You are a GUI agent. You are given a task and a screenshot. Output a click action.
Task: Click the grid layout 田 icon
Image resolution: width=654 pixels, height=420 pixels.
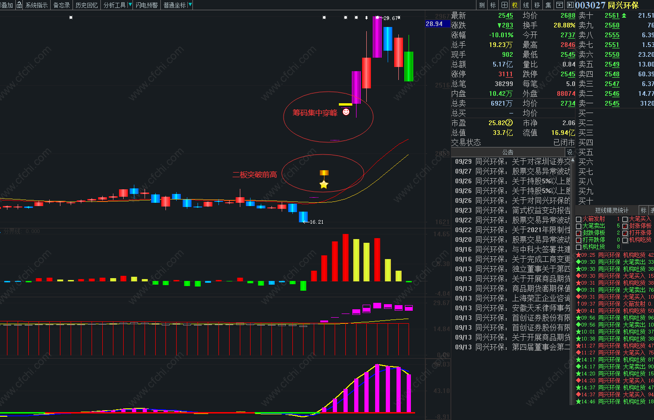point(504,5)
